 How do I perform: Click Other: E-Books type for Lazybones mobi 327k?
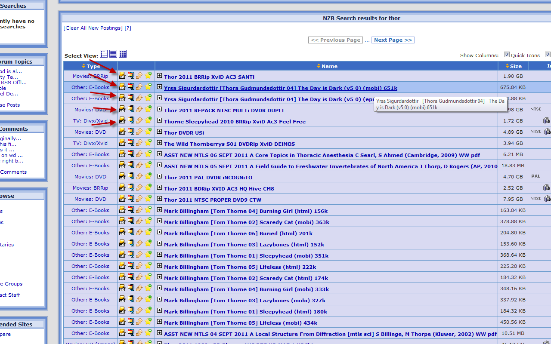coord(90,300)
